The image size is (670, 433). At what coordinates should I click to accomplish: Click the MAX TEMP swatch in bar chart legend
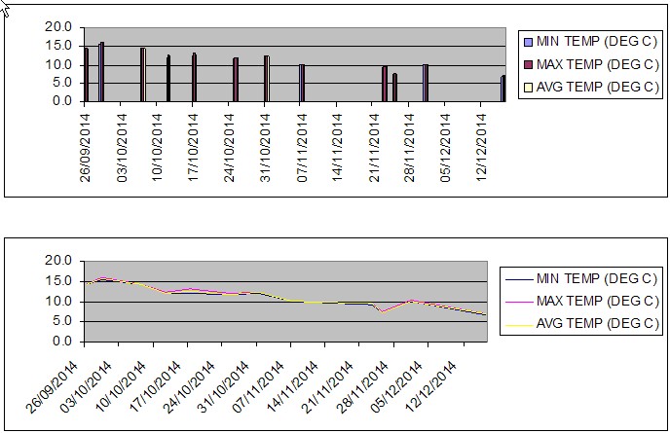529,64
